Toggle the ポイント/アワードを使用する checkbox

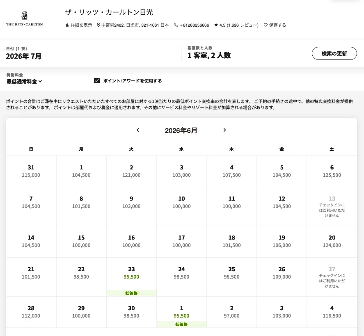(x=97, y=80)
